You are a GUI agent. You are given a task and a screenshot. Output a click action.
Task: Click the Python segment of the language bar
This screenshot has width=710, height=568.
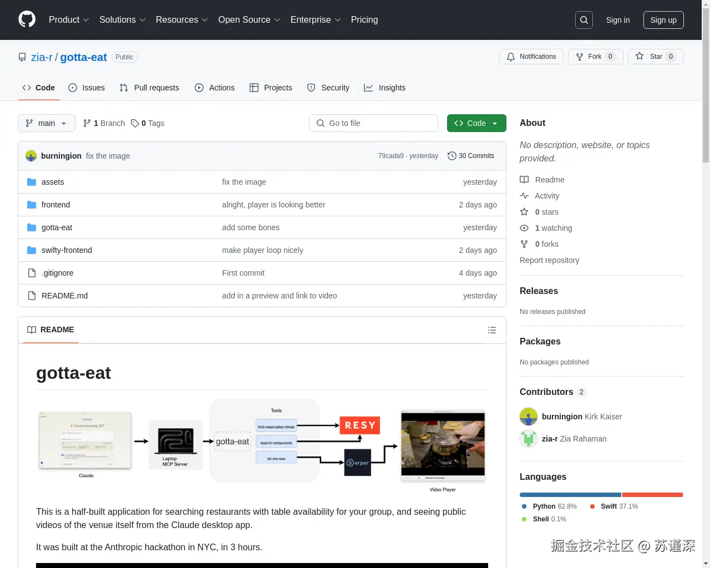pyautogui.click(x=570, y=495)
